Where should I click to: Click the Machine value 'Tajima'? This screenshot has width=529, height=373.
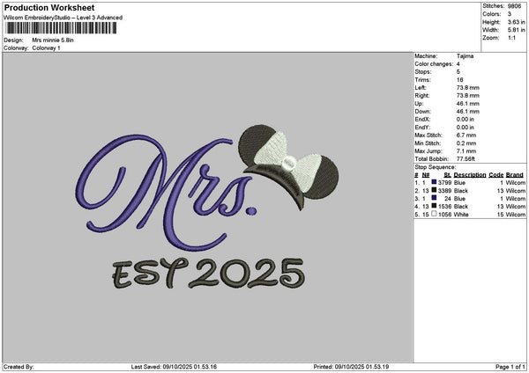pyautogui.click(x=465, y=56)
